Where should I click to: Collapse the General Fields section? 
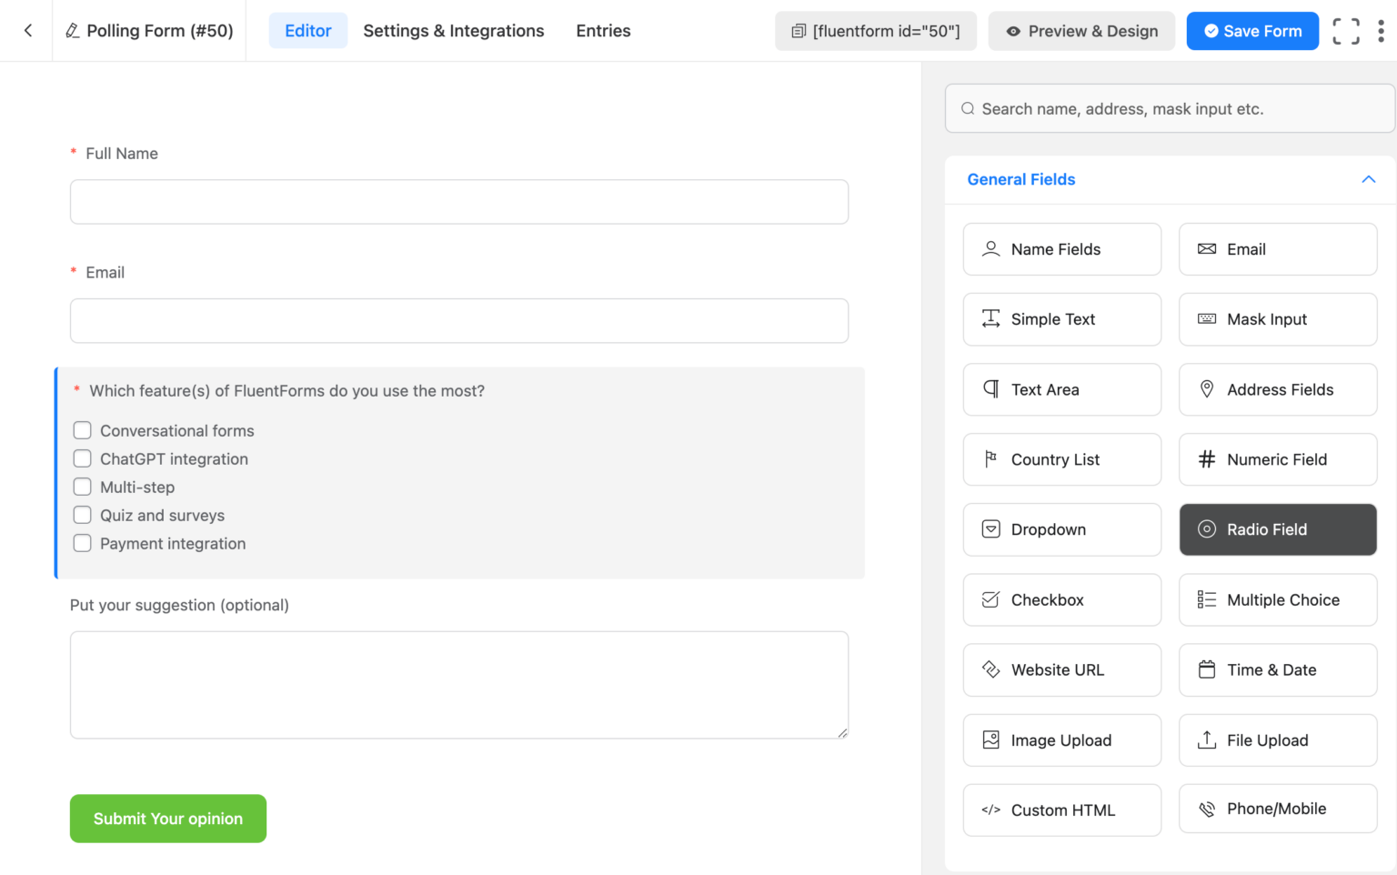click(x=1369, y=179)
